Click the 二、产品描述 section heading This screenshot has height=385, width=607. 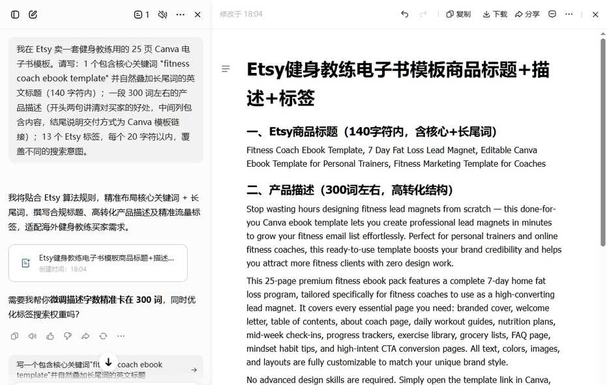[x=349, y=190]
